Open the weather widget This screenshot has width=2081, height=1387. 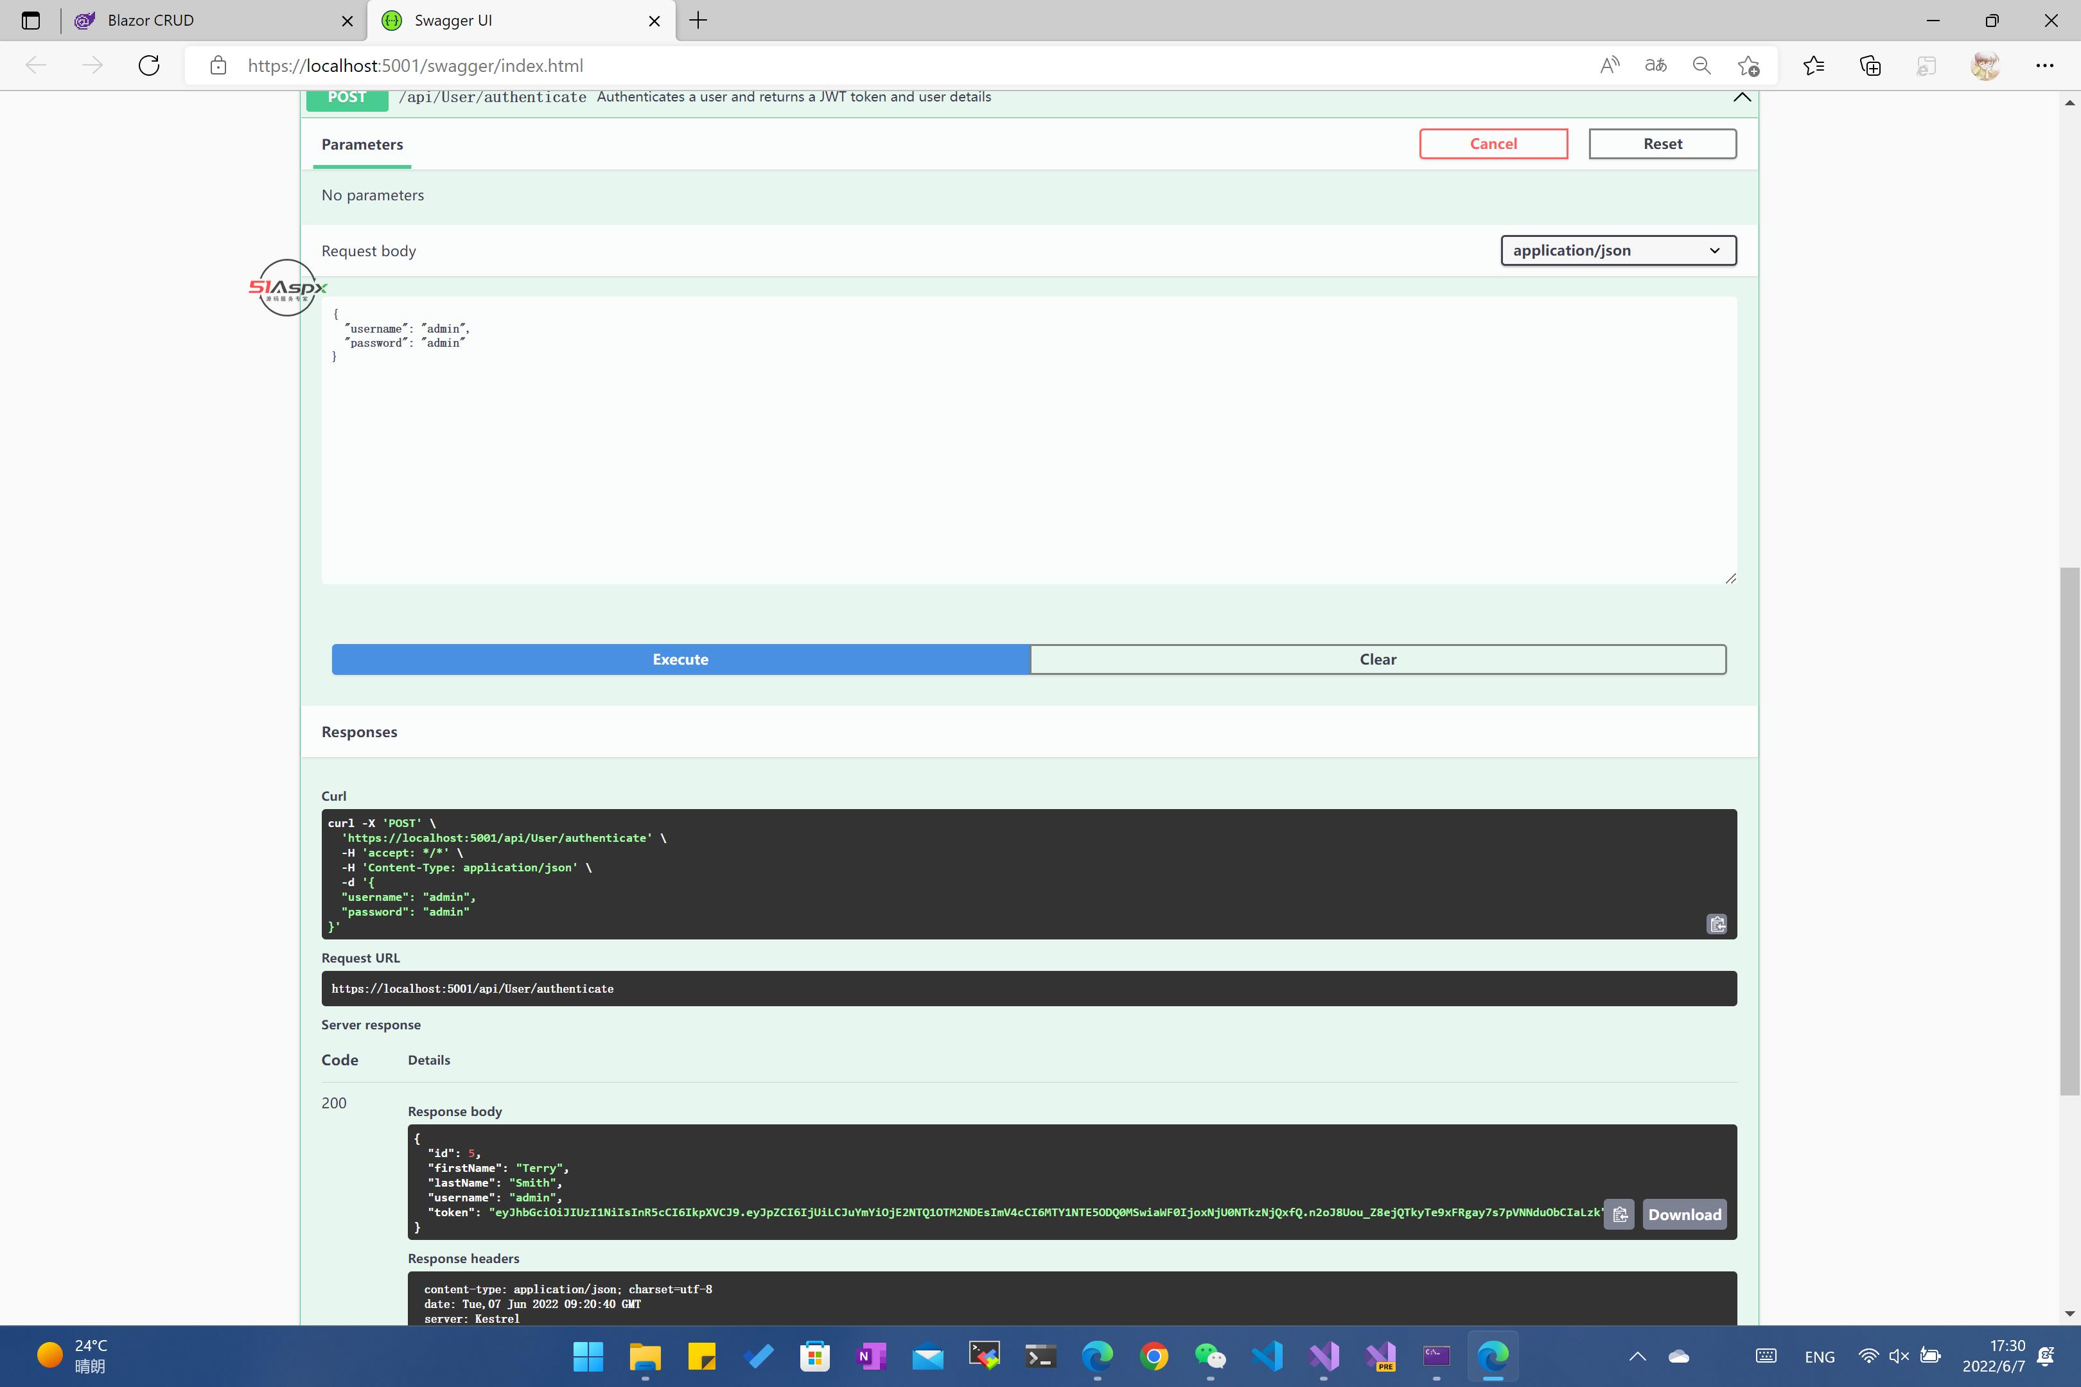click(x=73, y=1356)
